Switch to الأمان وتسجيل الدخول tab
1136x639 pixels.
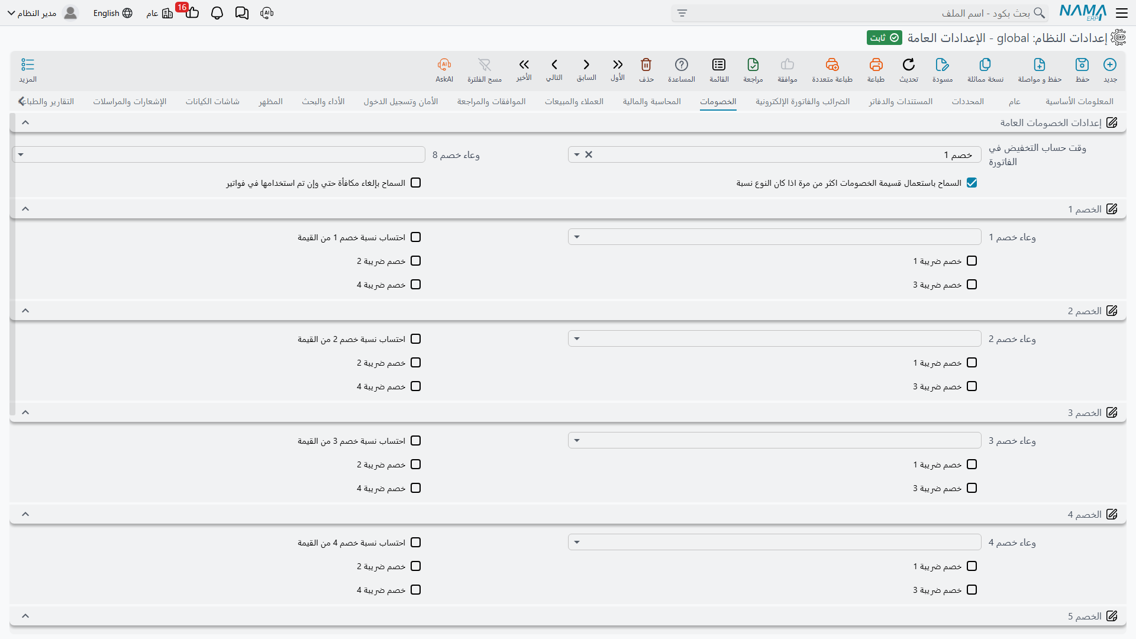[401, 102]
